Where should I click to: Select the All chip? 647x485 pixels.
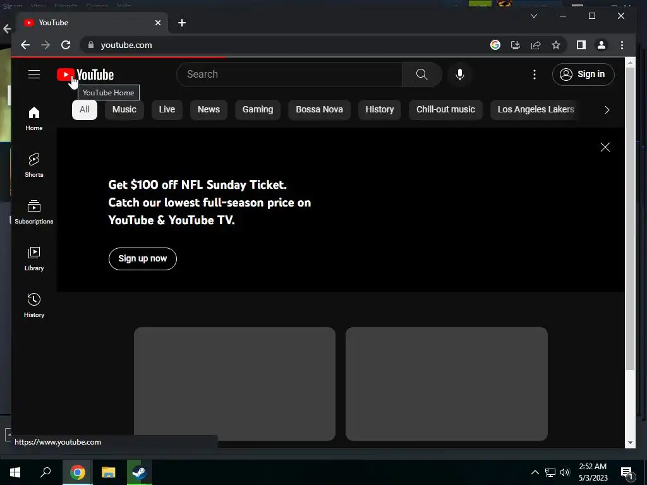[85, 110]
